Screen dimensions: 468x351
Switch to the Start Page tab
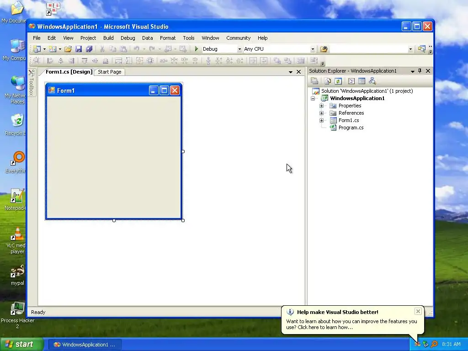(x=110, y=72)
